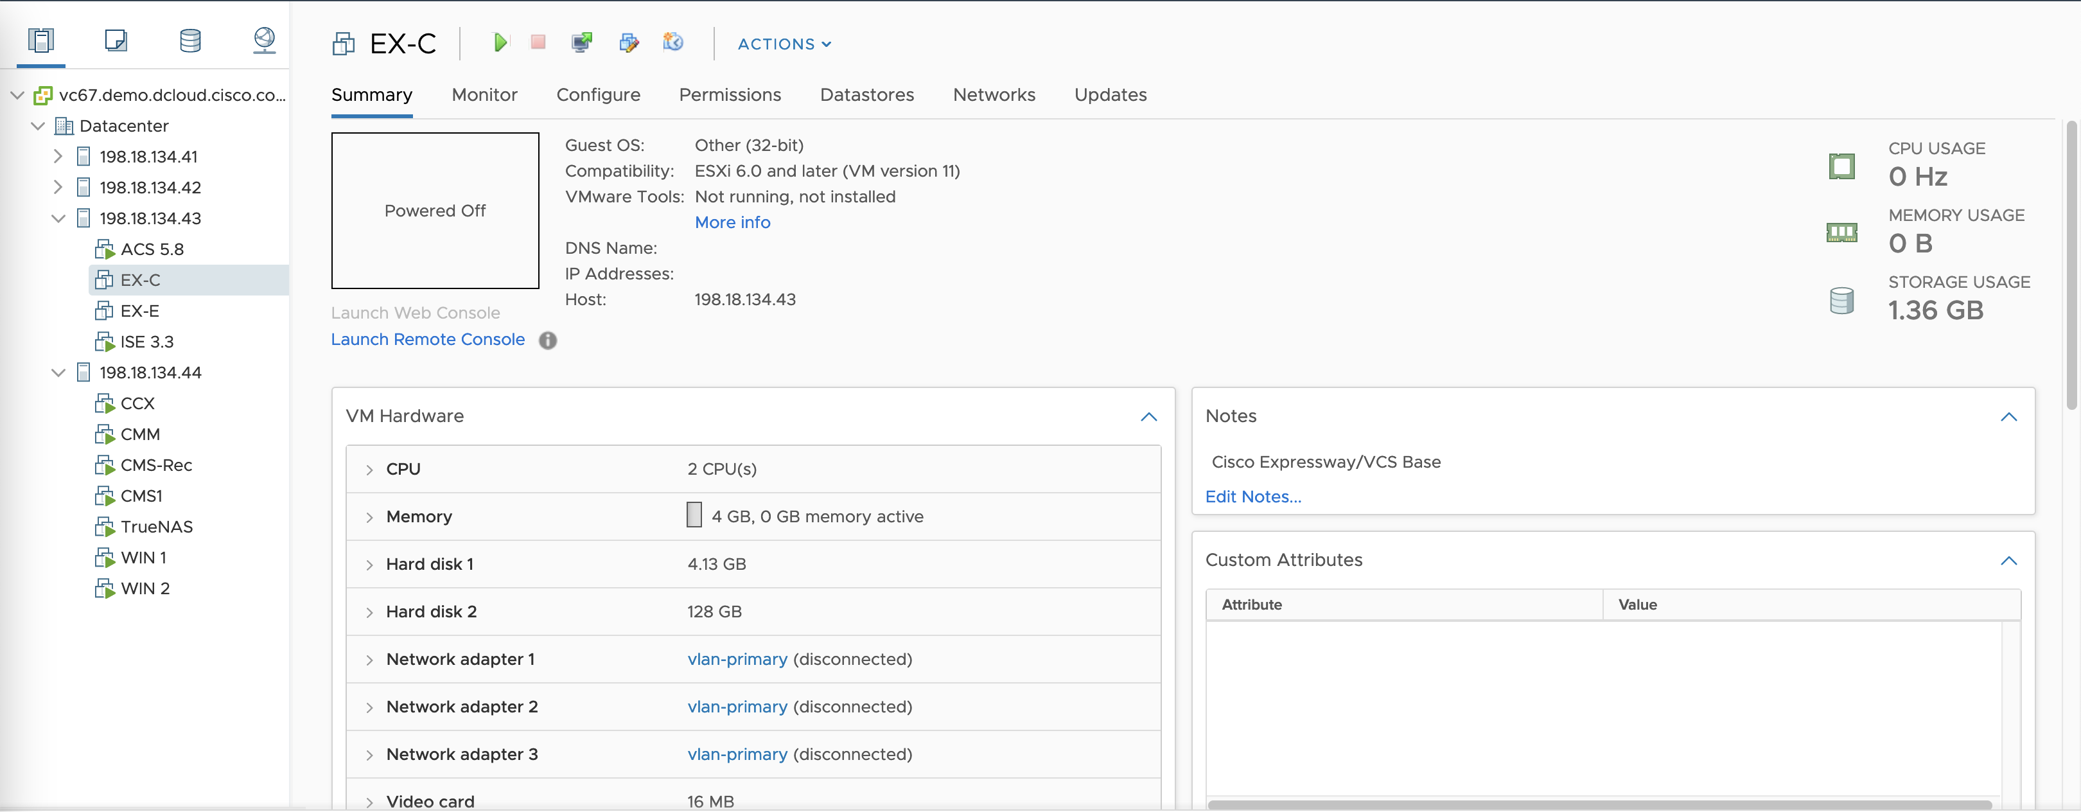This screenshot has width=2081, height=812.
Task: Expand host 198.18.134.41 in tree
Action: [x=57, y=156]
